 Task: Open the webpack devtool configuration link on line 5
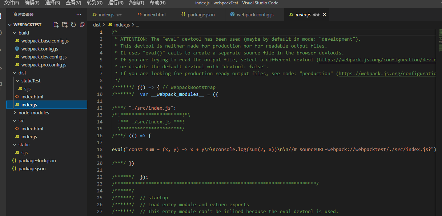tap(378, 60)
